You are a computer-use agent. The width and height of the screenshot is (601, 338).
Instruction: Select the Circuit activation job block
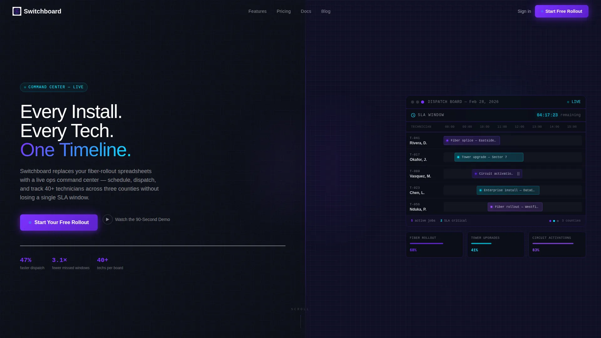497,174
